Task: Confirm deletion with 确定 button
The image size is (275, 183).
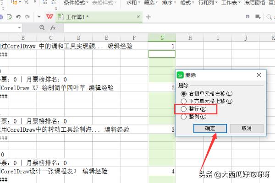Action: [x=210, y=129]
